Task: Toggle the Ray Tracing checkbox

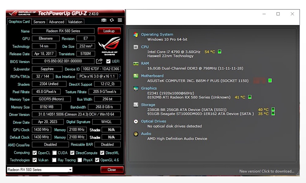Action: (x=54, y=160)
